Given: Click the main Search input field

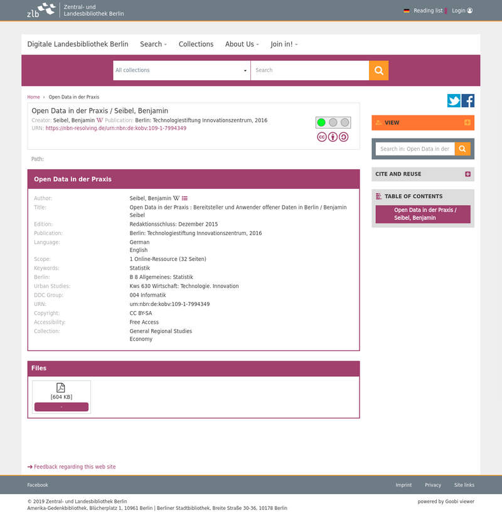Looking at the screenshot, I should 310,70.
